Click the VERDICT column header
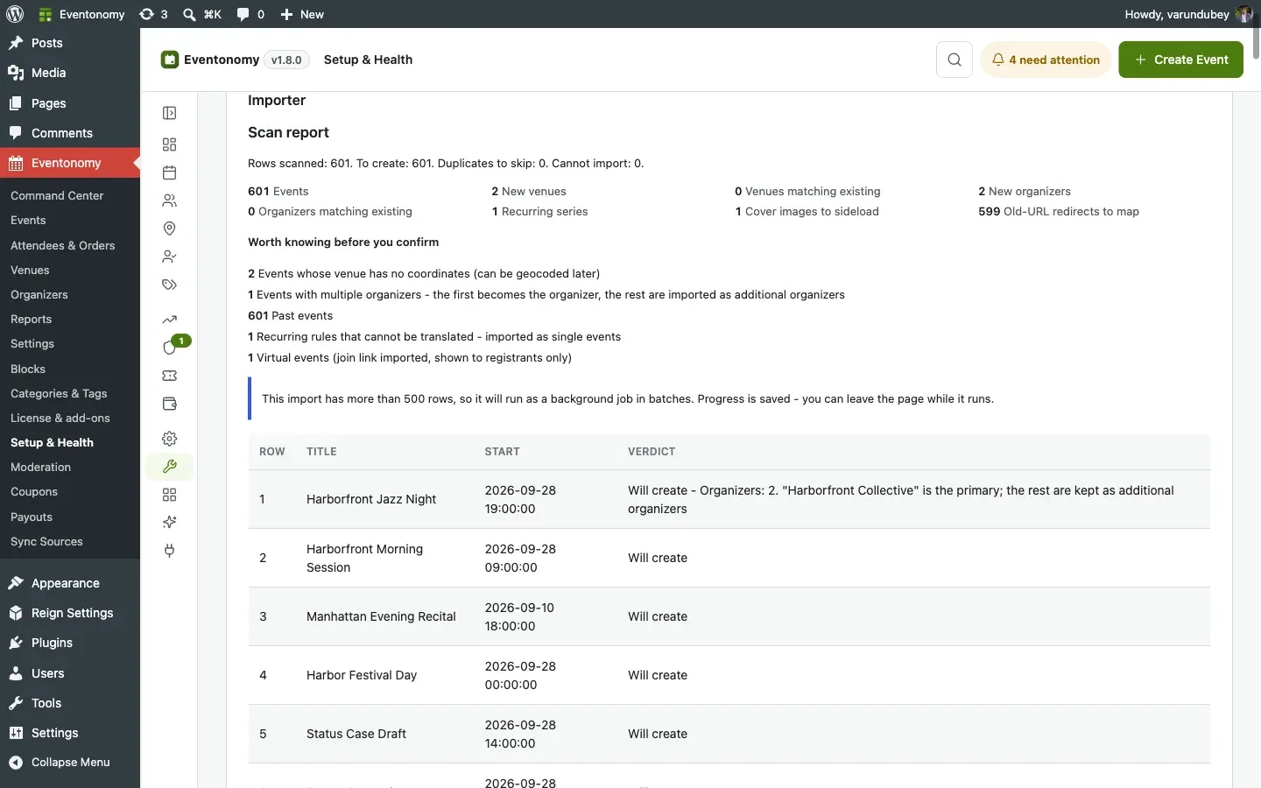The width and height of the screenshot is (1261, 788). [652, 452]
